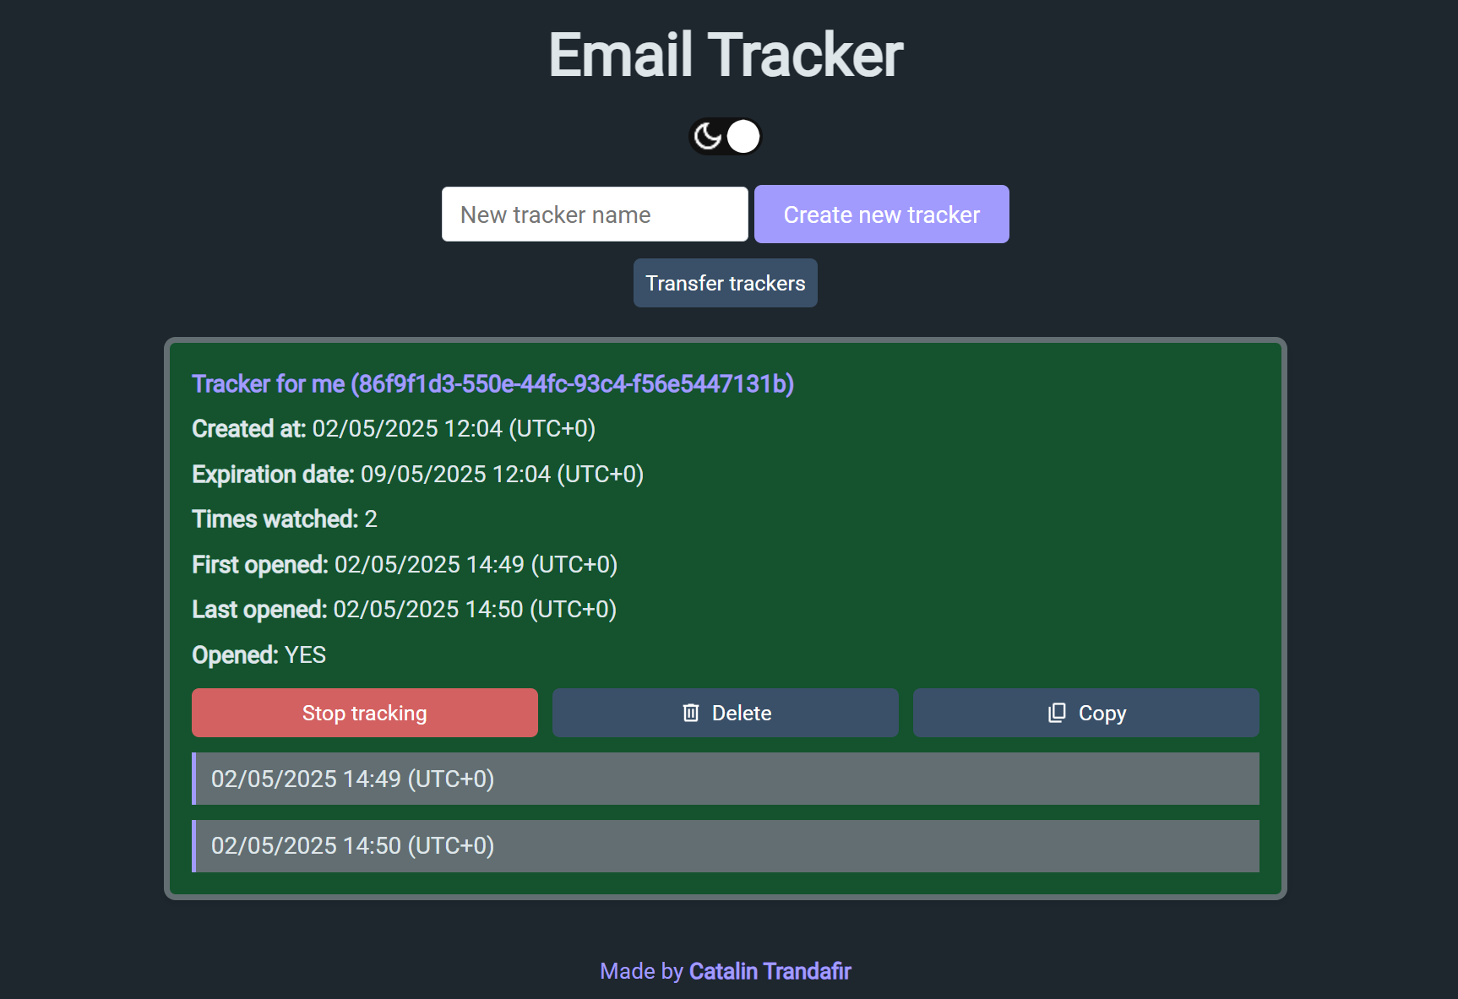
Task: Select the 14:50 open log entry
Action: pos(725,846)
